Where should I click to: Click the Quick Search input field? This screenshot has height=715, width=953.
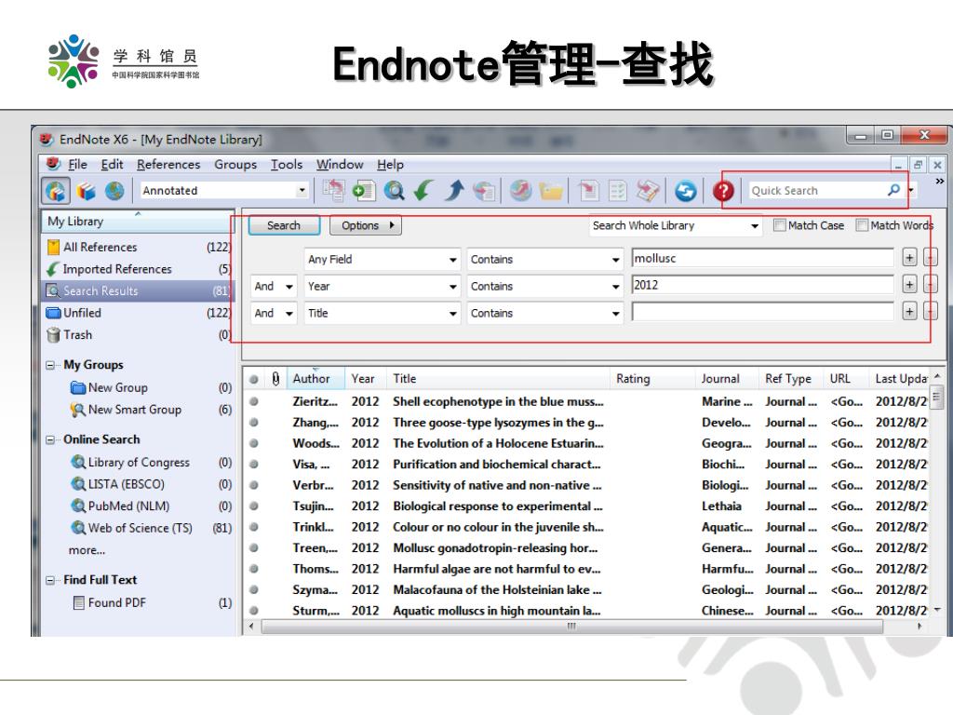coord(817,190)
